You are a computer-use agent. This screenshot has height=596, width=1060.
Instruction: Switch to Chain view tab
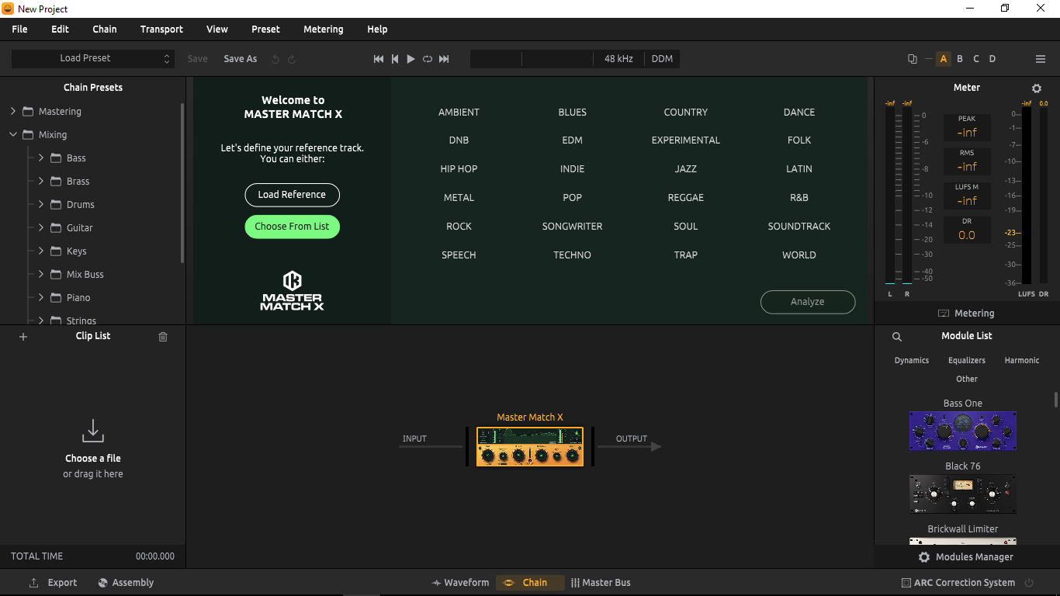pyautogui.click(x=530, y=583)
